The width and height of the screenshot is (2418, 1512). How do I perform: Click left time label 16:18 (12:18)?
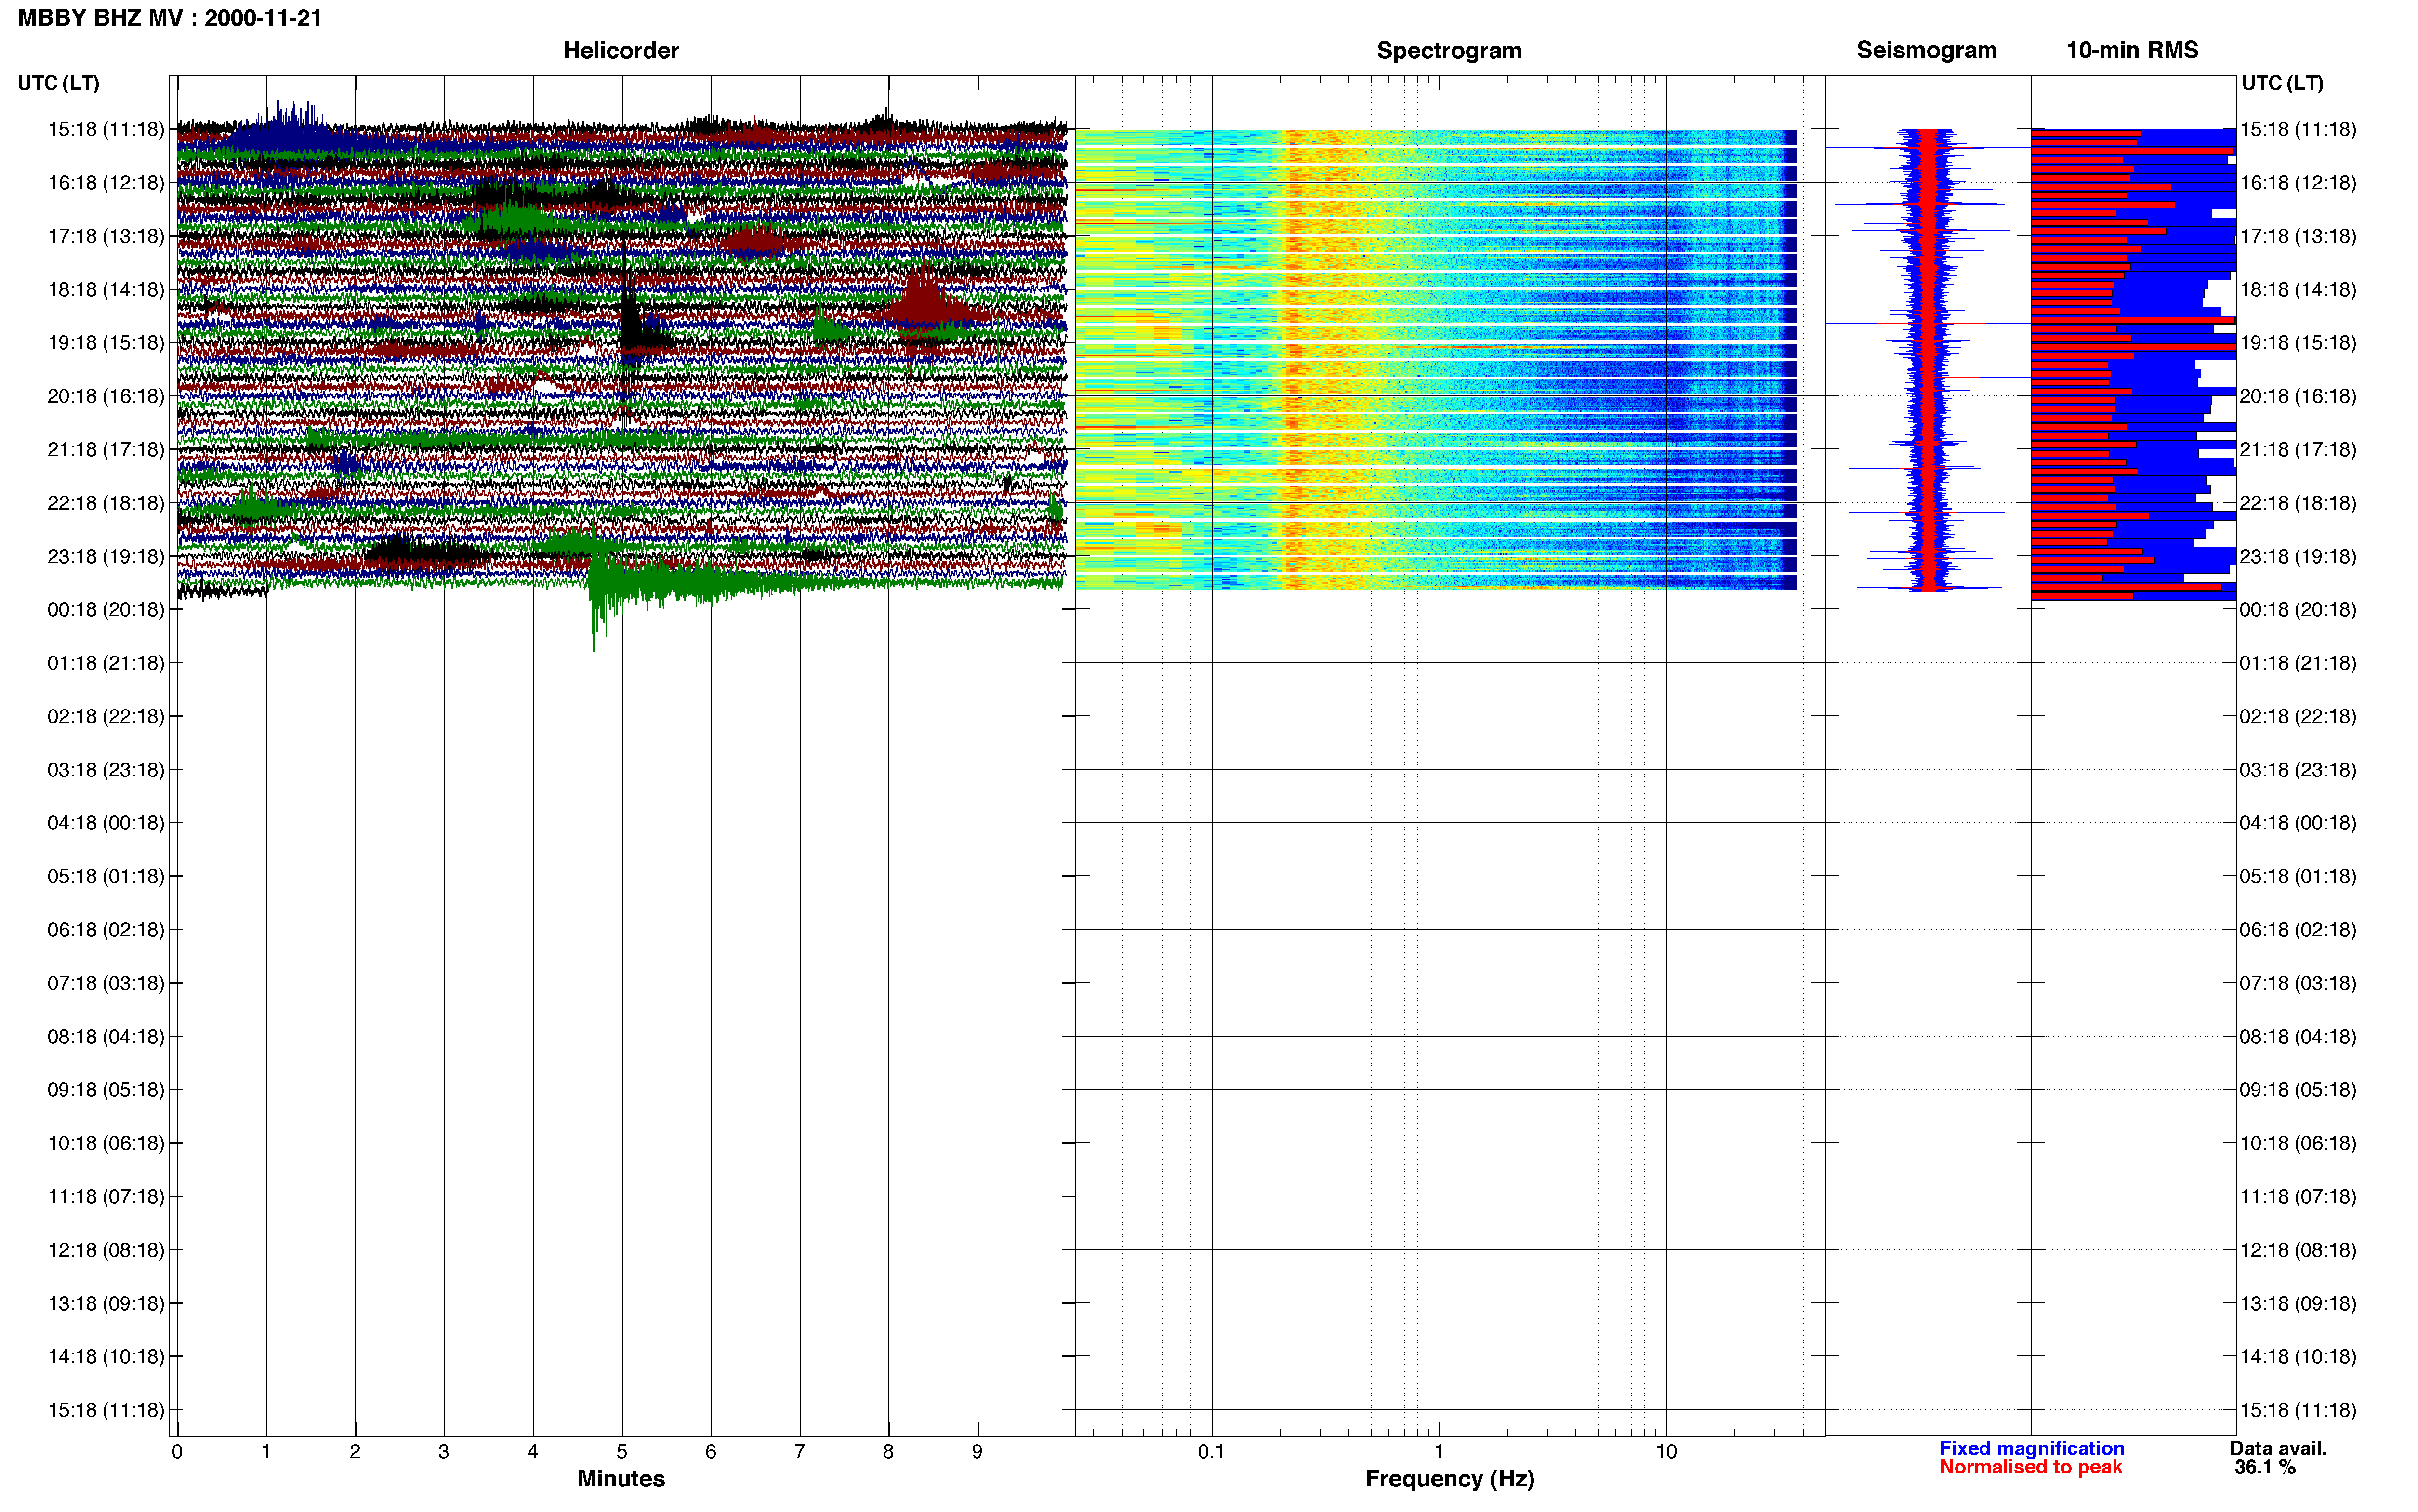coord(106,182)
